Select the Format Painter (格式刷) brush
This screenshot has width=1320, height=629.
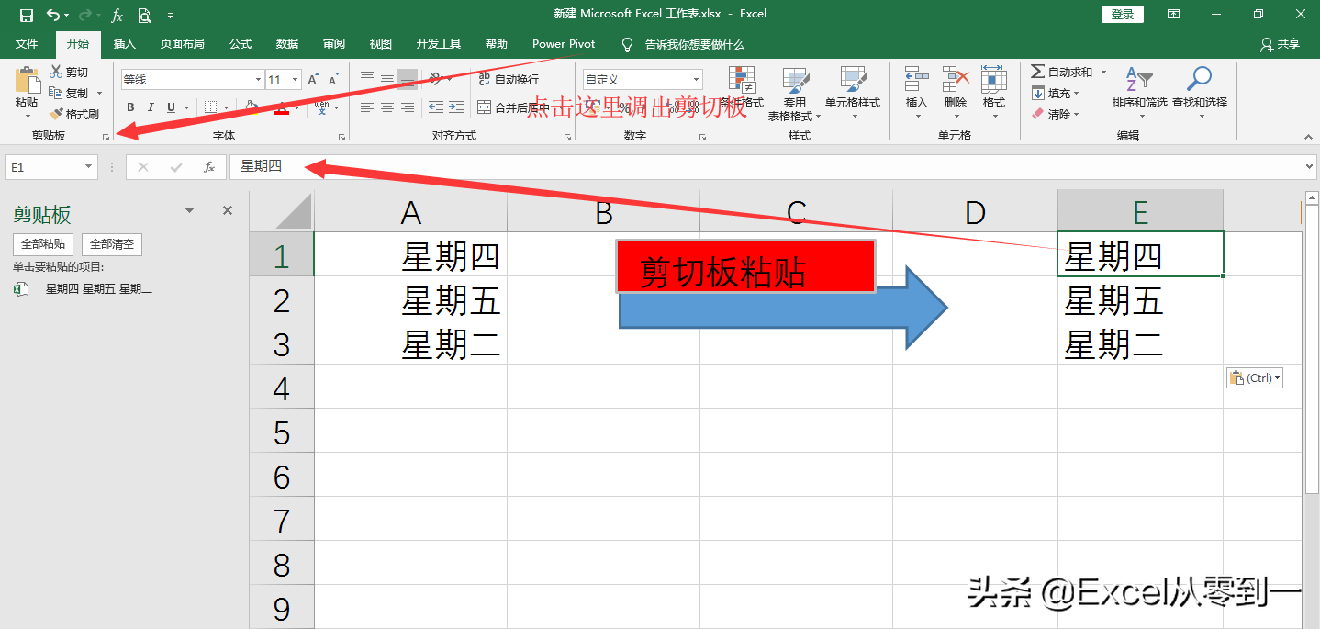[56, 114]
